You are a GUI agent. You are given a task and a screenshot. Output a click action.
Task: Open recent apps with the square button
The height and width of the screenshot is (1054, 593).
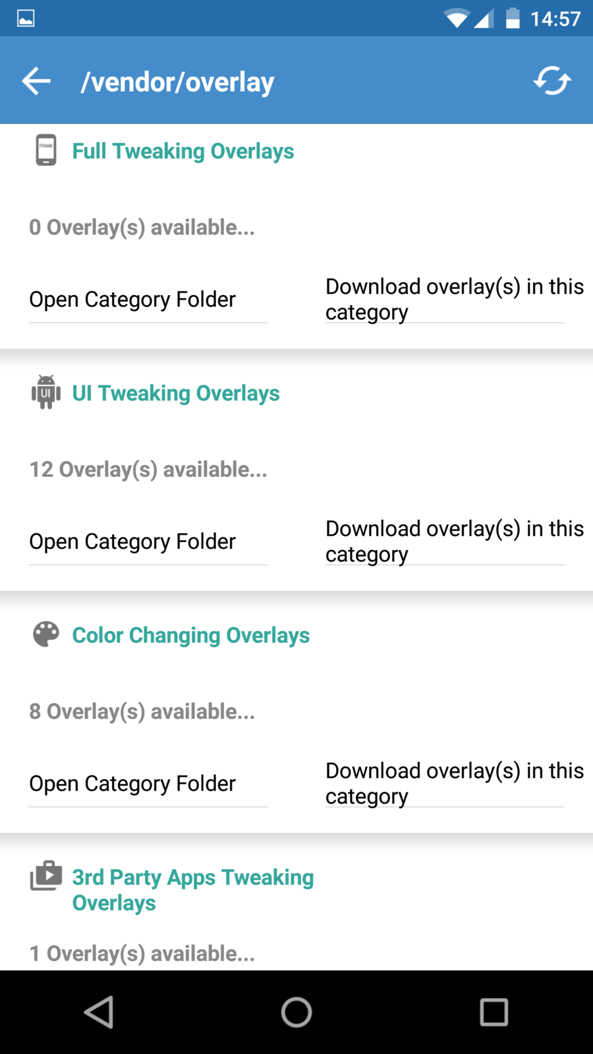click(494, 1012)
